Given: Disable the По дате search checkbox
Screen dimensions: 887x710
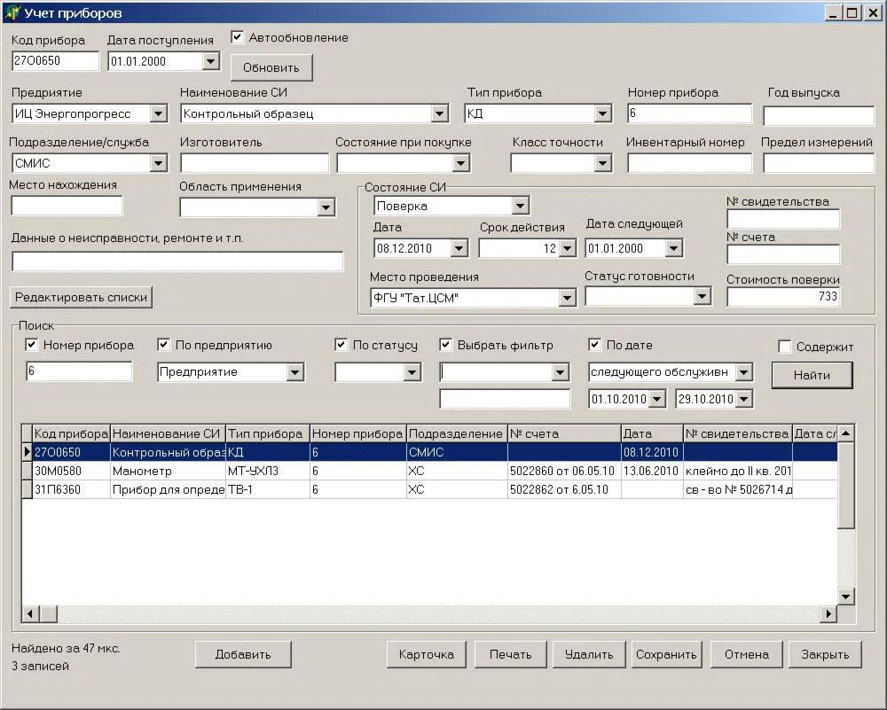Looking at the screenshot, I should (595, 345).
